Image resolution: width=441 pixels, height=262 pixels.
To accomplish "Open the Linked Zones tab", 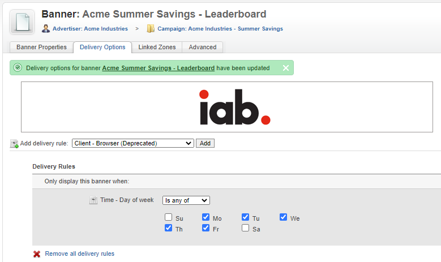I will 157,47.
